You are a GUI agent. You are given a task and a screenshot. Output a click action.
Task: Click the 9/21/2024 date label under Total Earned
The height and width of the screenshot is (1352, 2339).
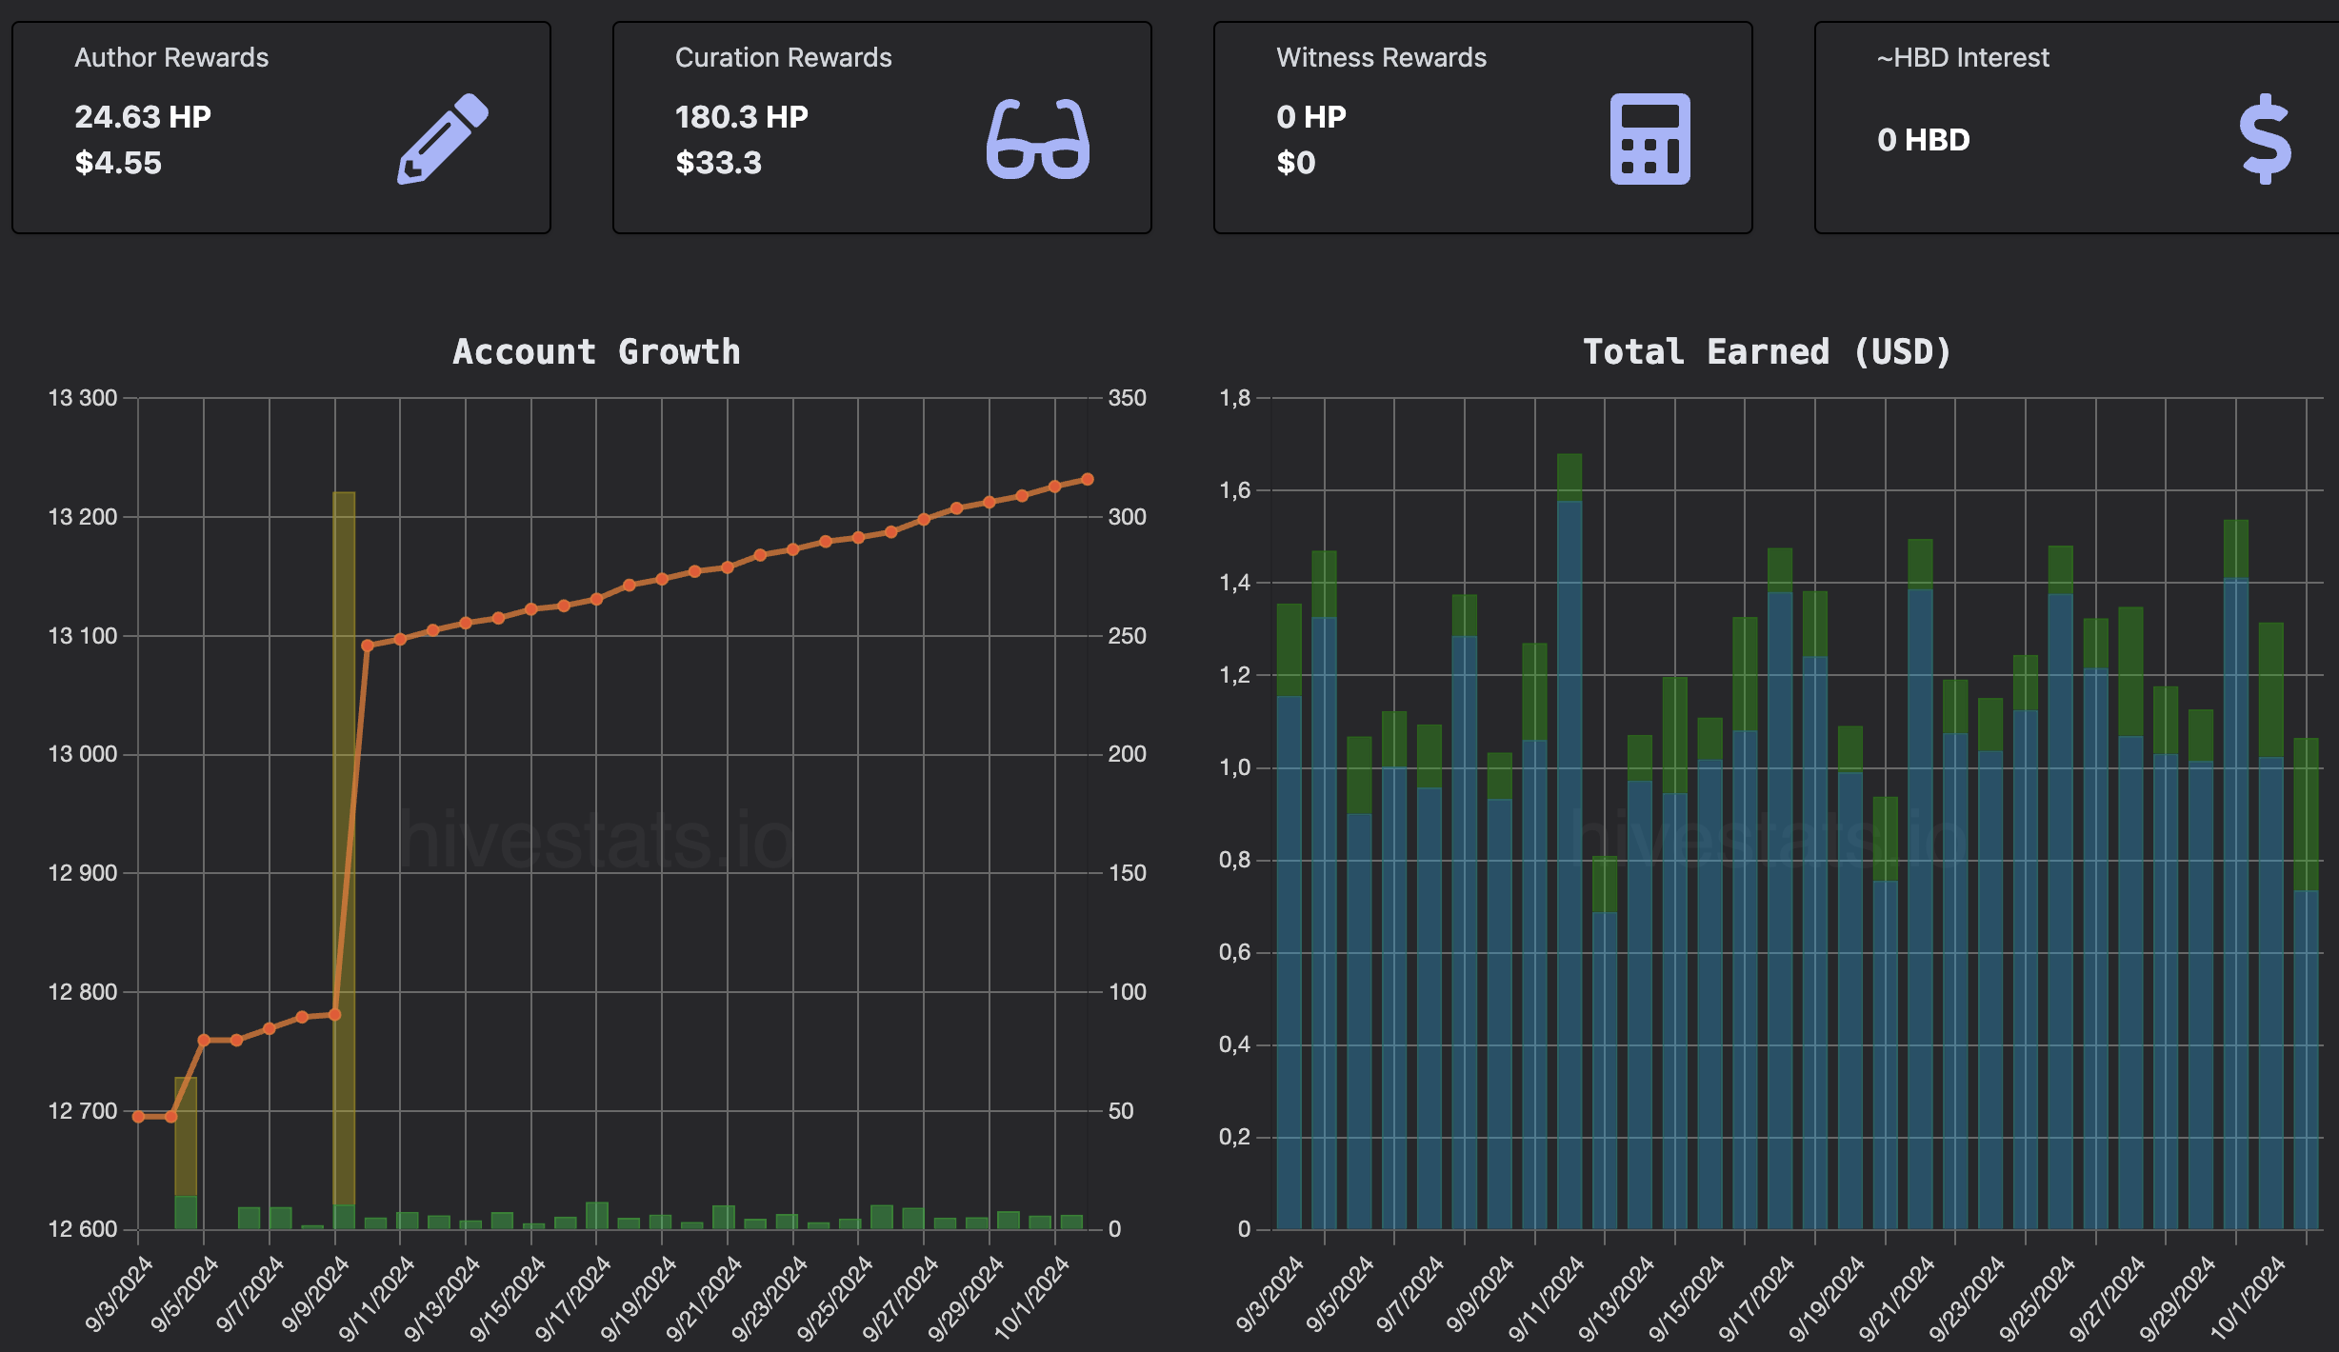pos(1896,1298)
